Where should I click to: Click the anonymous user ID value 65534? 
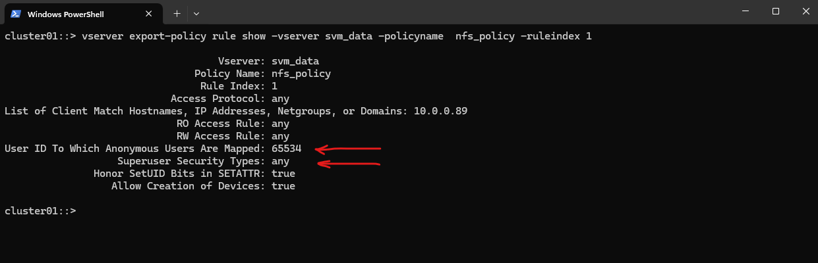pyautogui.click(x=286, y=149)
